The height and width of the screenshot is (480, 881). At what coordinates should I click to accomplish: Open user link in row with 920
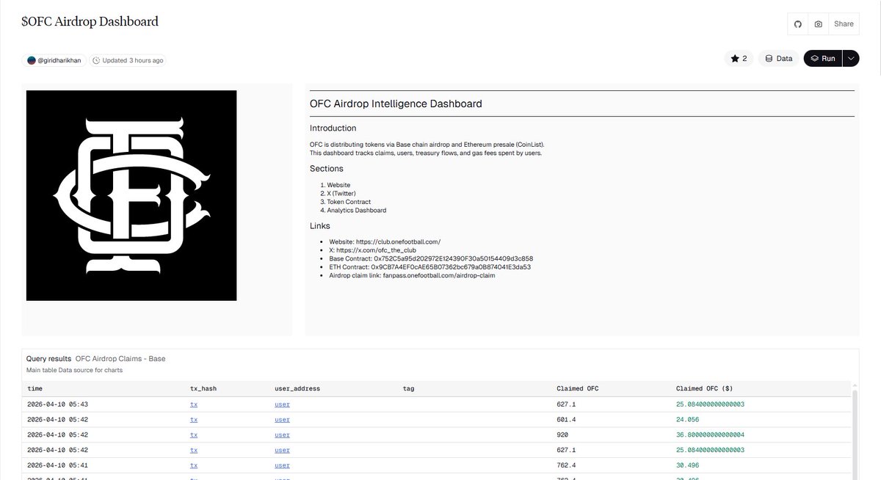[282, 434]
